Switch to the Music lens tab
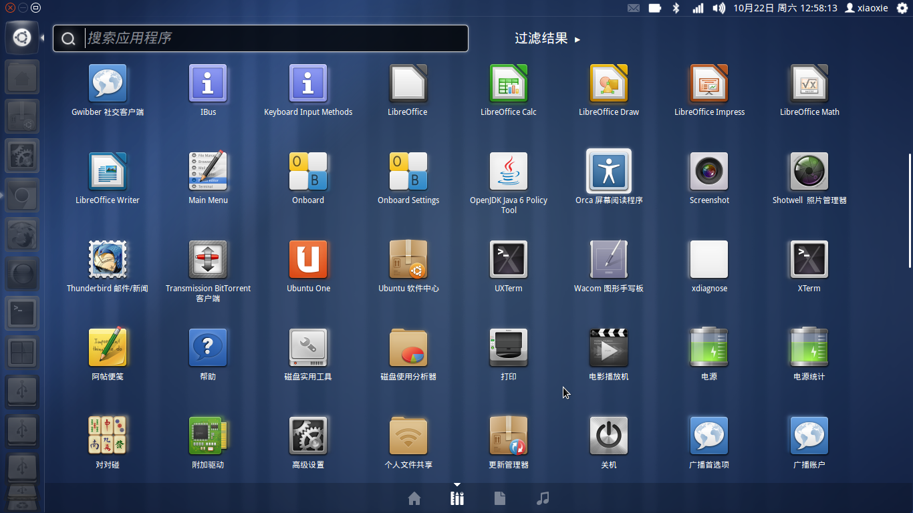Screen dimensions: 913x513 coord(543,498)
